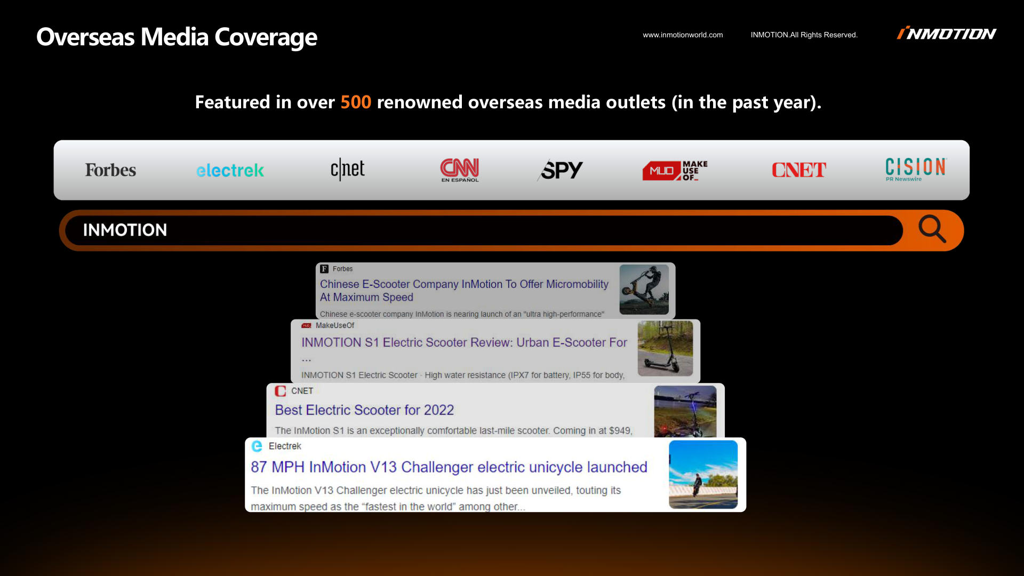
Task: Open Best Electric Scooter for 2022 link
Action: (x=364, y=410)
